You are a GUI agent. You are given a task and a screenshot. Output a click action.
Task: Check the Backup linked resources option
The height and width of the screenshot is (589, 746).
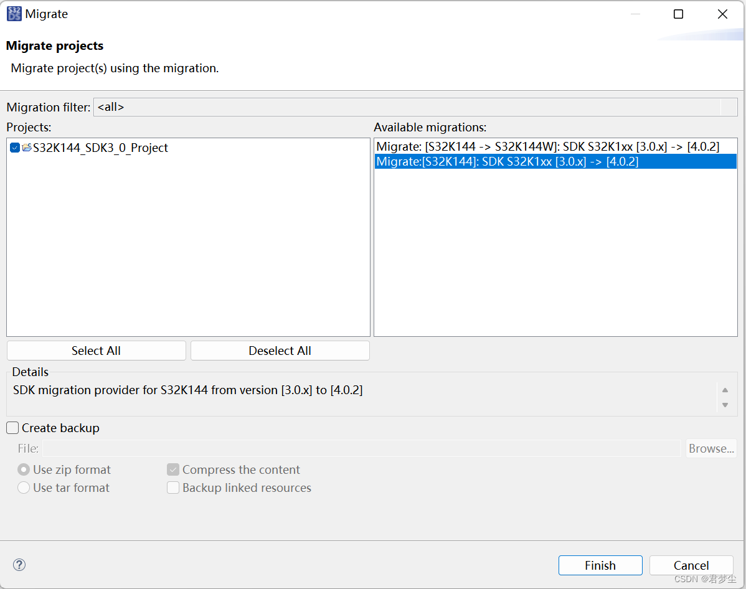click(173, 488)
